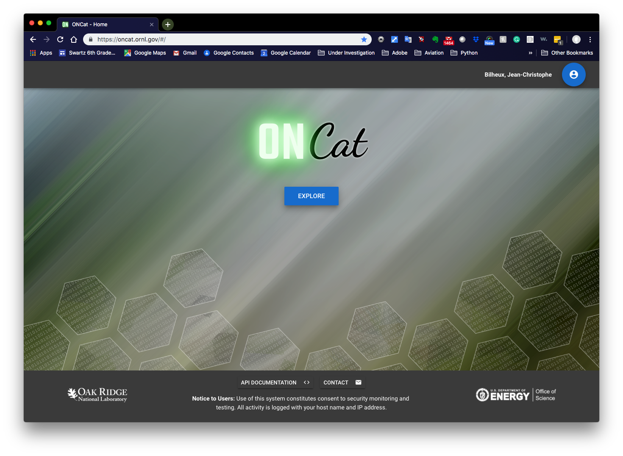Open the yellow notes extension showing badge 1

click(557, 39)
